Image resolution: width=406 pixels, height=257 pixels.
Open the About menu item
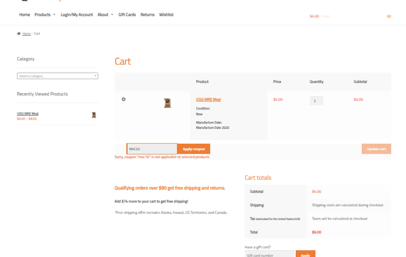pos(103,15)
